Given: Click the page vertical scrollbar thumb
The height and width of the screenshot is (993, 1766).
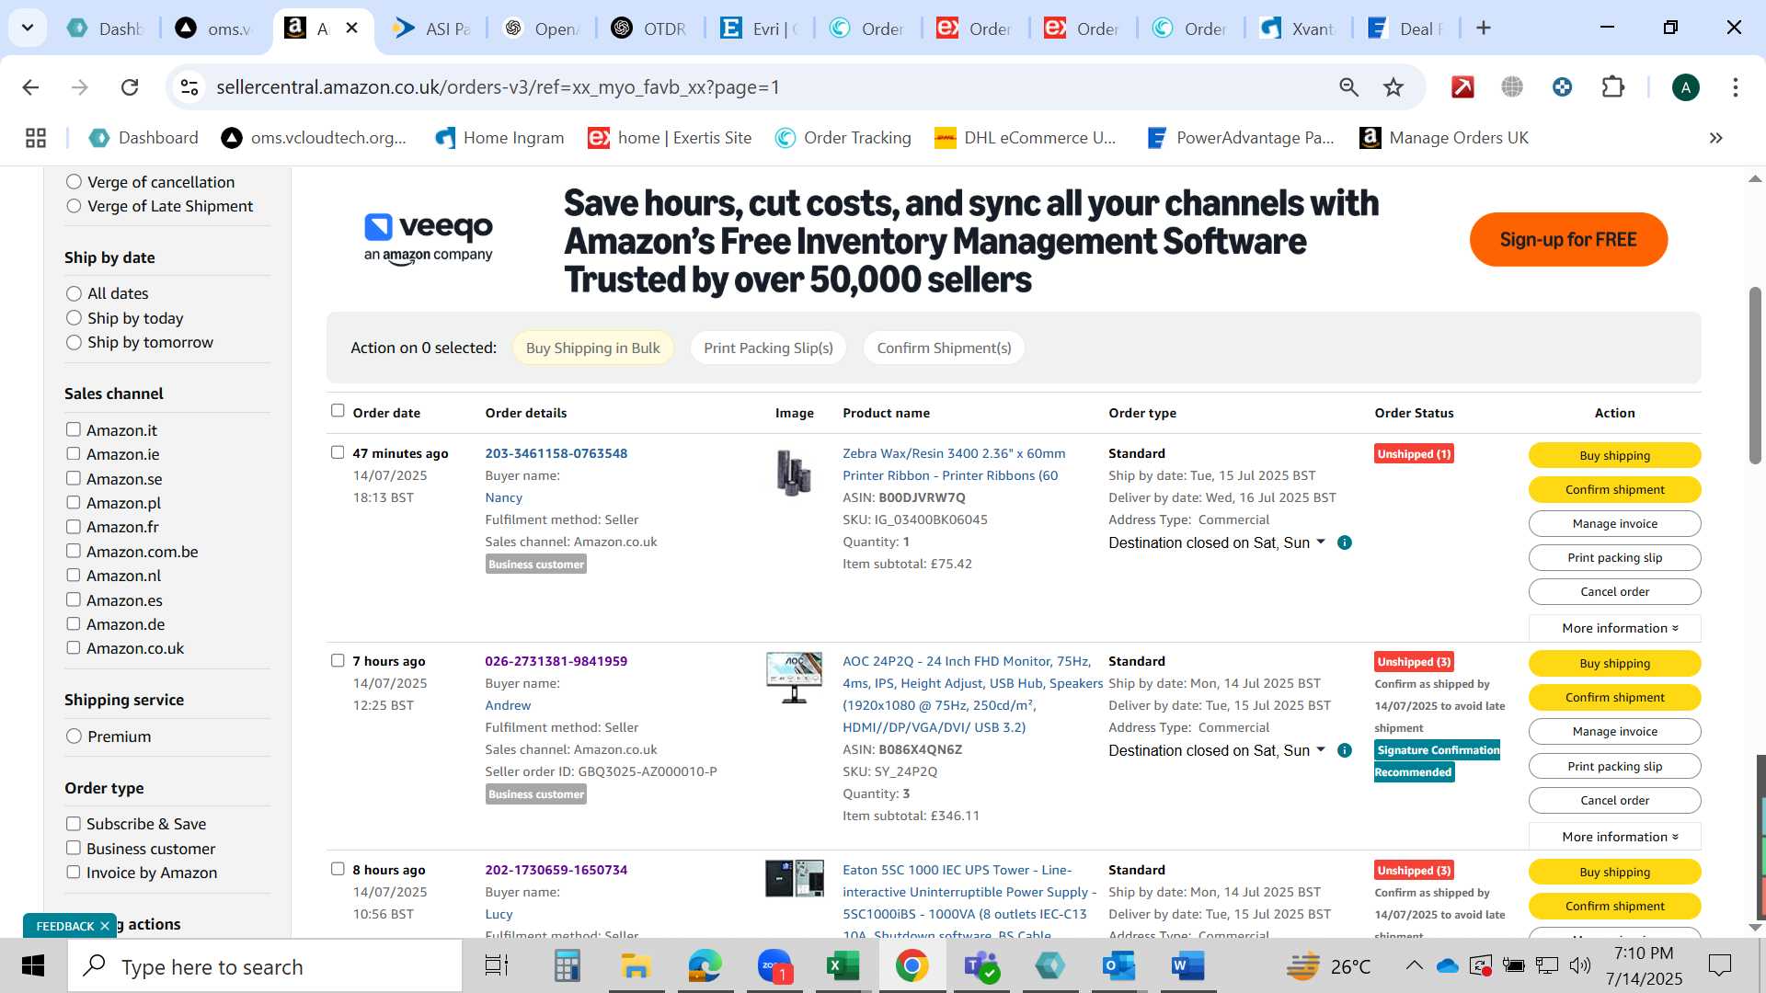Looking at the screenshot, I should pos(1755,375).
